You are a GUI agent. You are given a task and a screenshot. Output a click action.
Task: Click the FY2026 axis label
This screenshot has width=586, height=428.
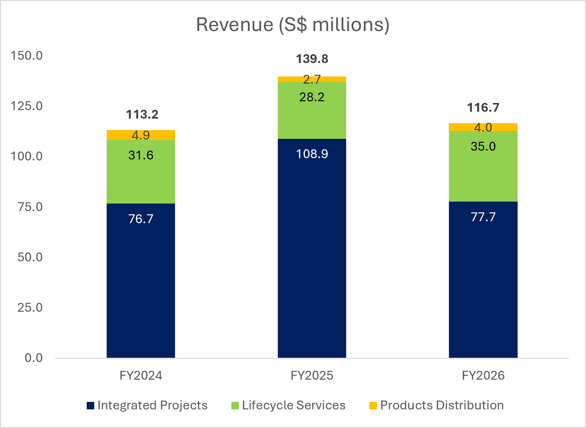[x=483, y=376]
